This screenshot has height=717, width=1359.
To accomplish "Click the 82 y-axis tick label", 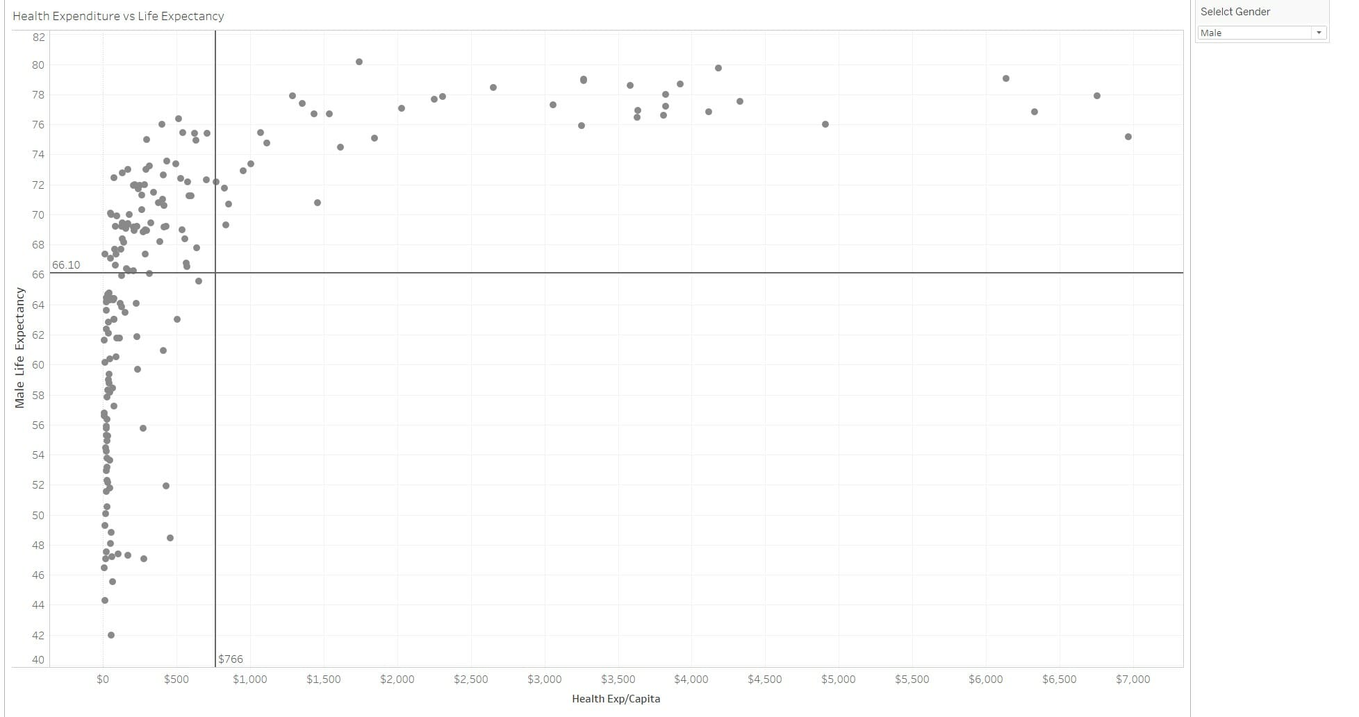I will coord(38,37).
